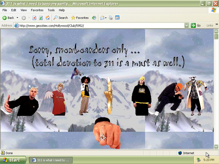Open the Favorites star toolbar button
This screenshot has height=164, width=219.
pos(80,18)
